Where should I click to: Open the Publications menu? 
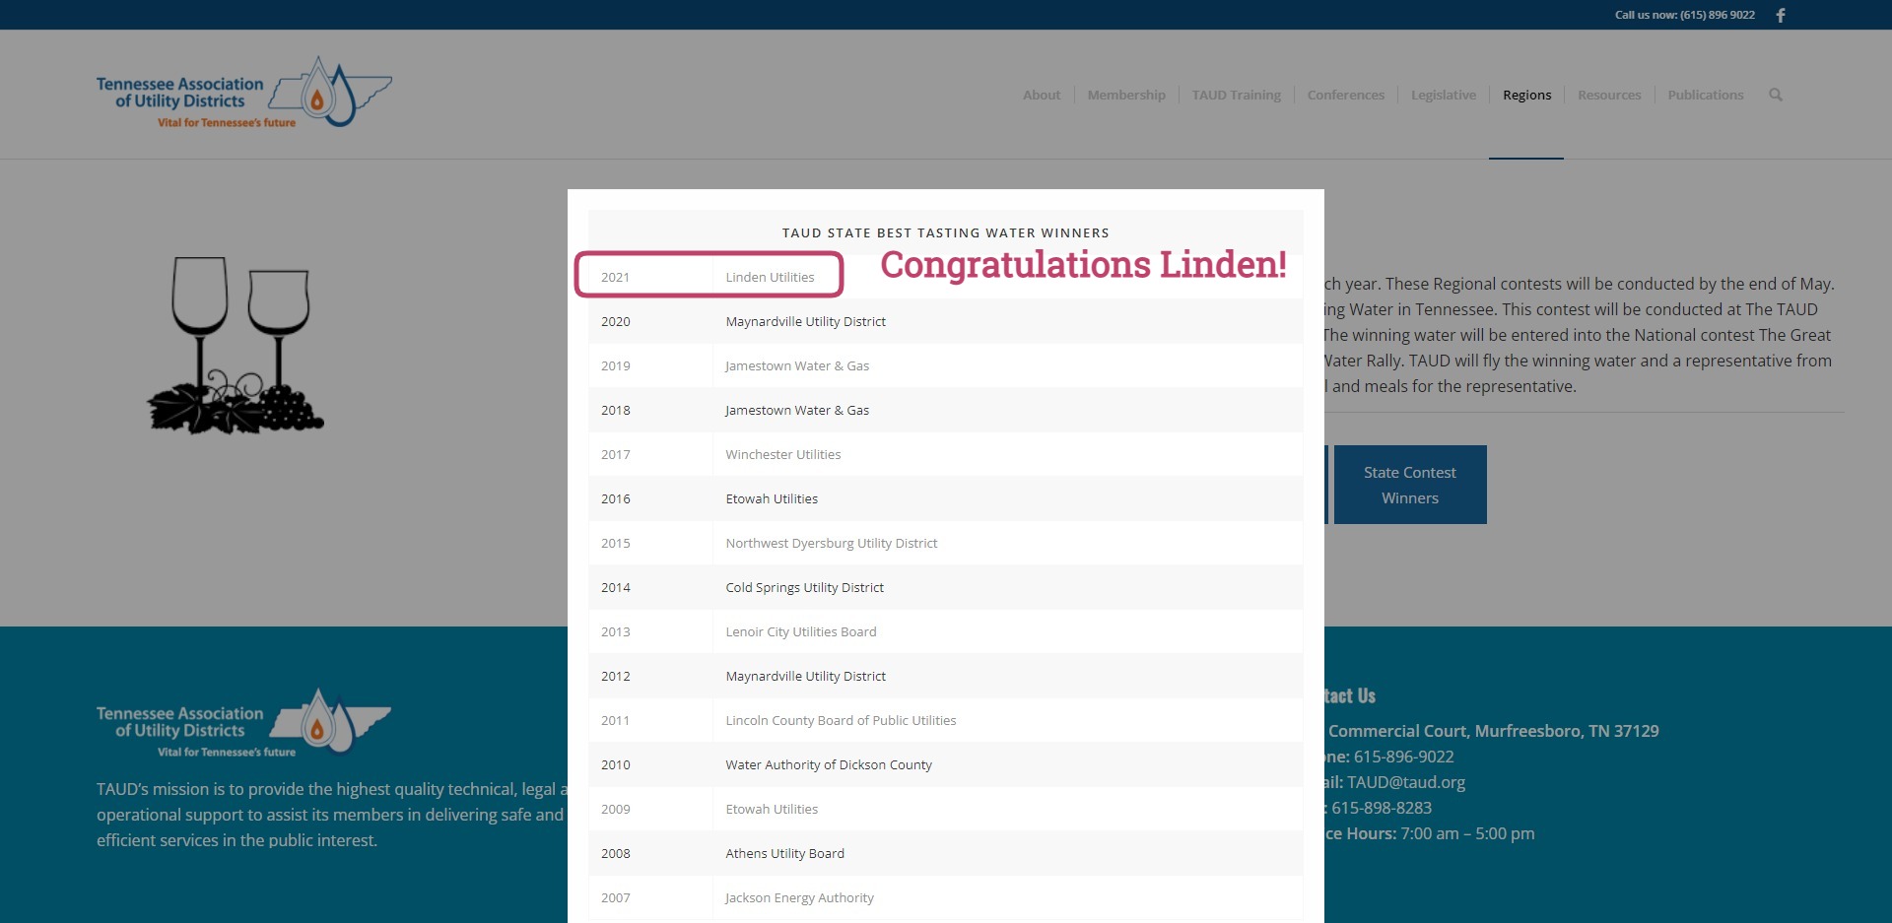coord(1706,95)
